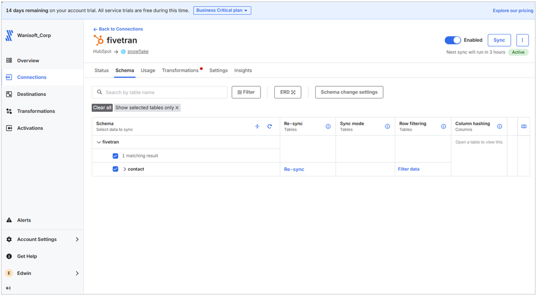The image size is (537, 296).
Task: Click the Destinations sidebar icon
Action: pos(9,94)
